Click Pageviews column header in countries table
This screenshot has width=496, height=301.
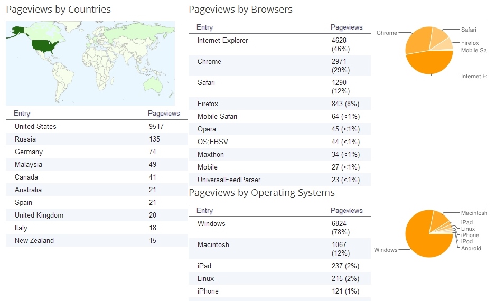(x=164, y=113)
